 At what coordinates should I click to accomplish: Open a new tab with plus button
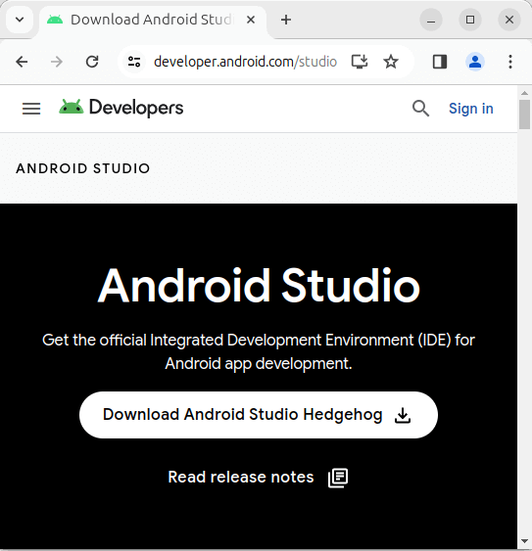click(286, 20)
